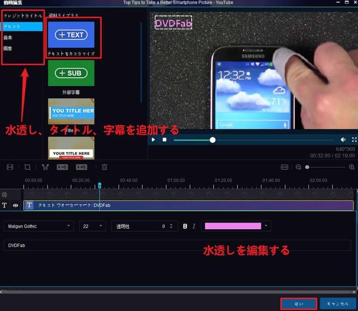Choose the white YOUR TITLE HERE template
This screenshot has height=311, width=358.
click(x=71, y=148)
